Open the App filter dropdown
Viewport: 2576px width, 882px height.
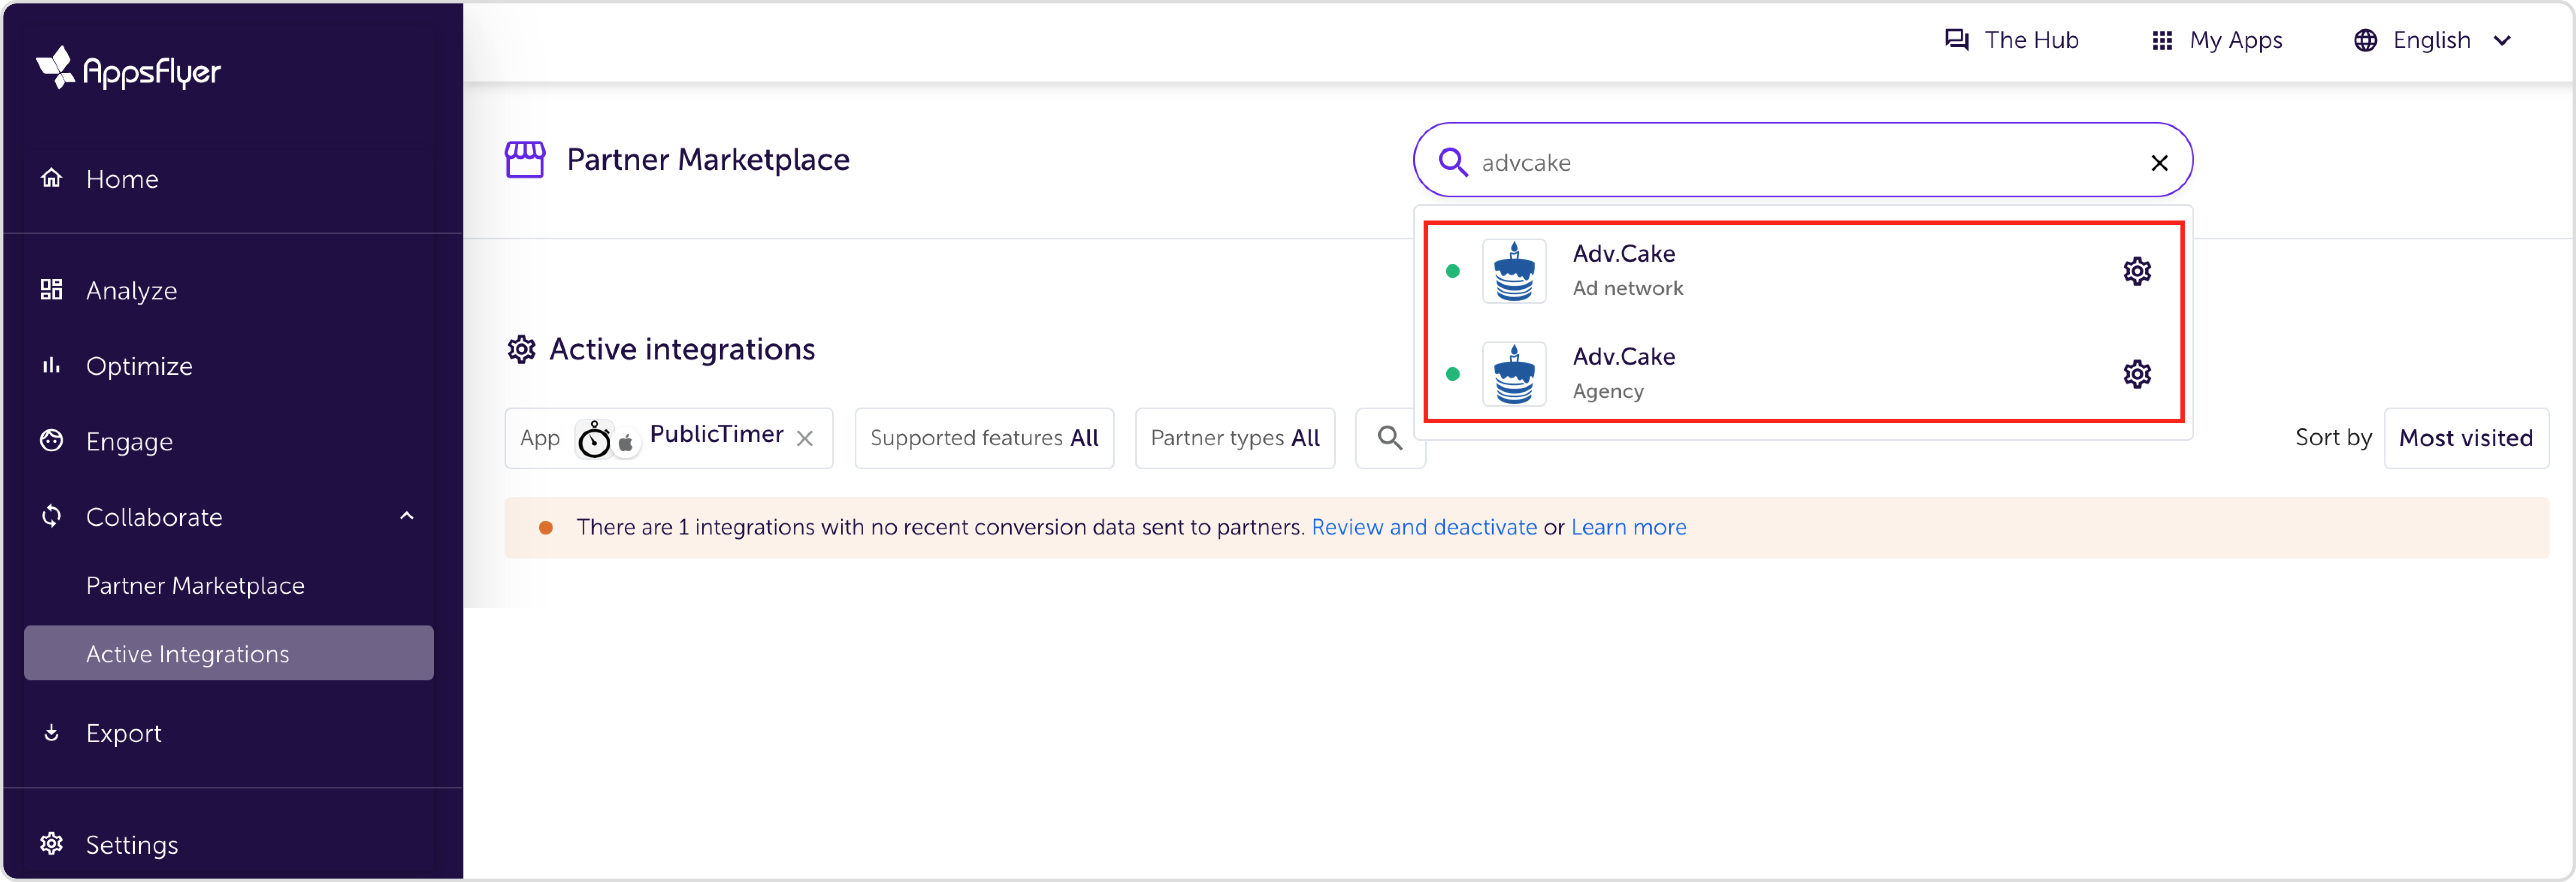669,438
